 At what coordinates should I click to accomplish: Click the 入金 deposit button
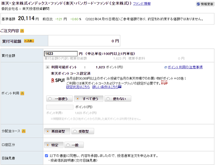pyautogui.click(x=29, y=41)
